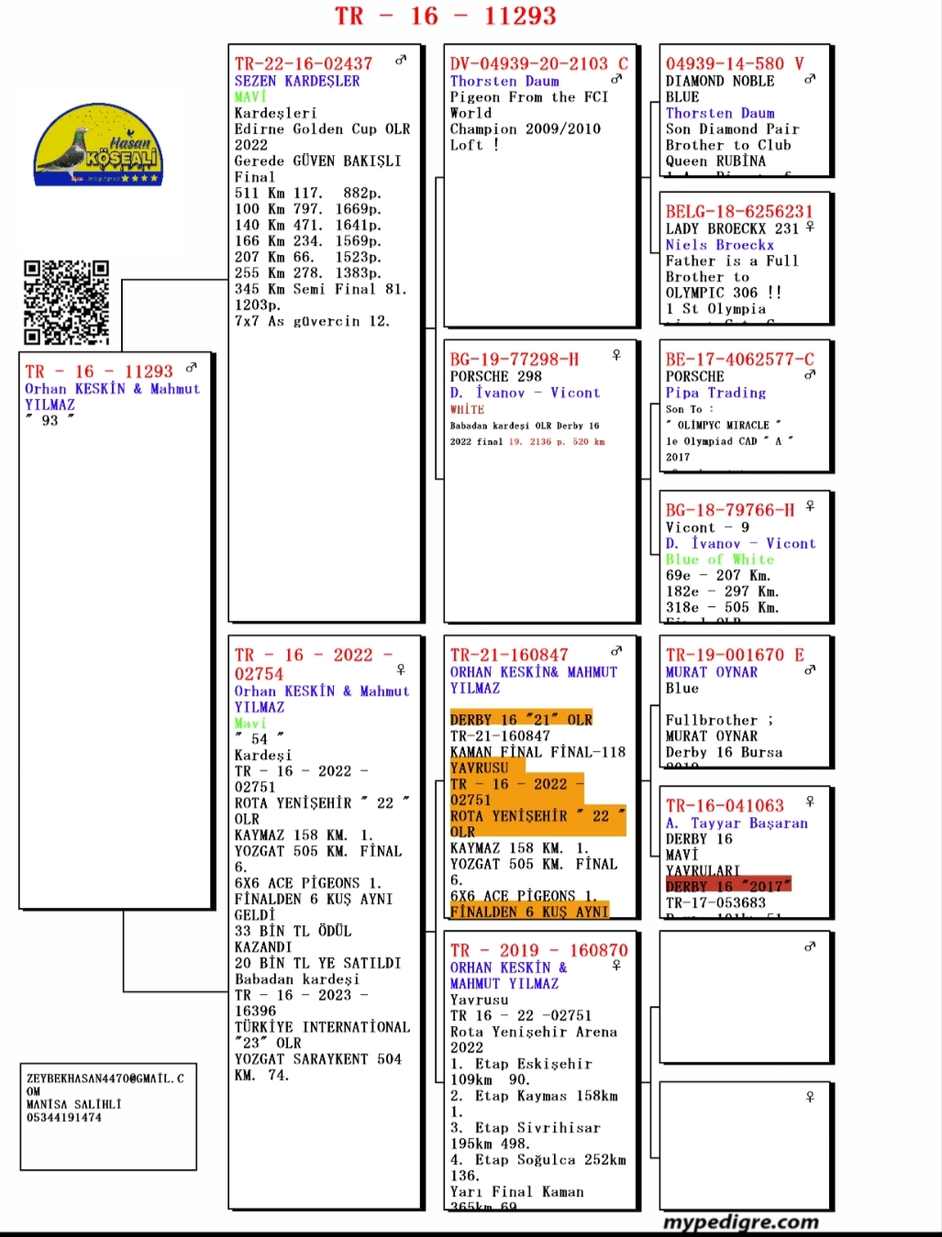Click the female symbol beside TR-16-041063
942x1237 pixels.
click(x=810, y=801)
